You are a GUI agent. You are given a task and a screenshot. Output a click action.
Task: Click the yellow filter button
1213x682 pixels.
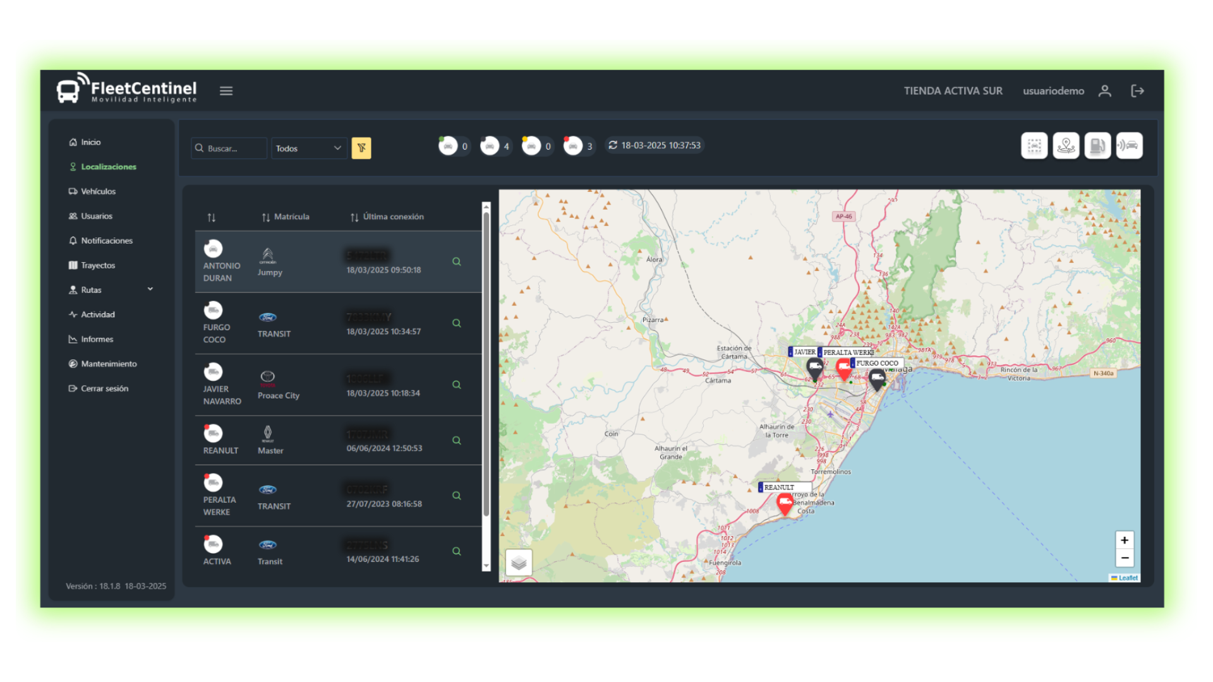point(361,148)
